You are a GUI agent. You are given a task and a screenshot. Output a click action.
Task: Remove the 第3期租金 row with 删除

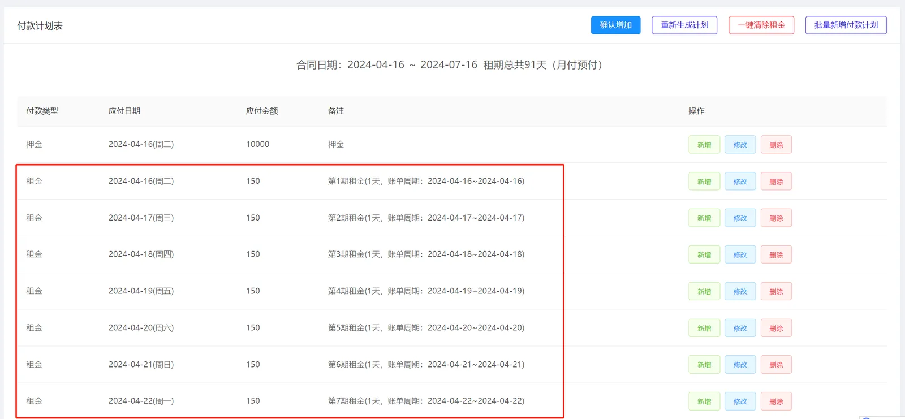click(x=776, y=254)
